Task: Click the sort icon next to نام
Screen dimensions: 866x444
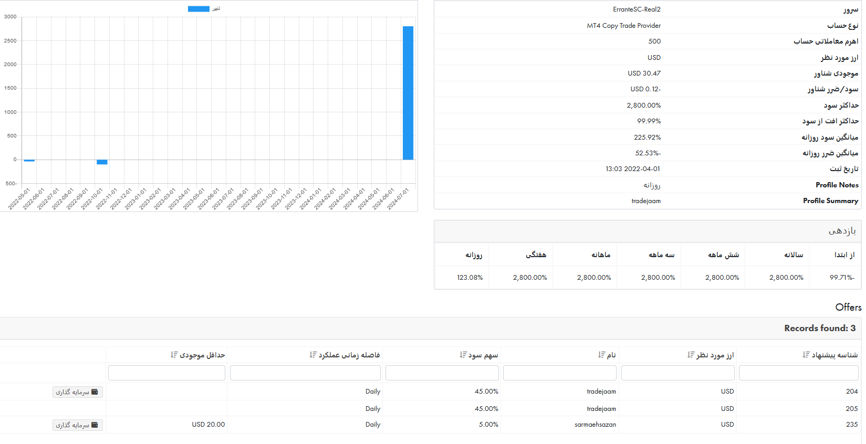Action: tap(602, 355)
